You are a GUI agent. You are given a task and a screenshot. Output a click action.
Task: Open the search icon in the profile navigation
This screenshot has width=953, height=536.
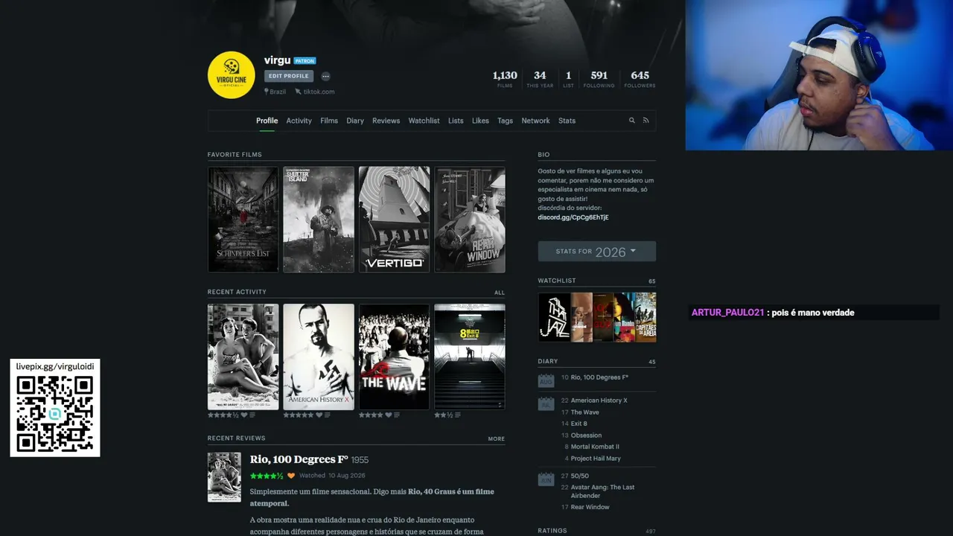632,121
